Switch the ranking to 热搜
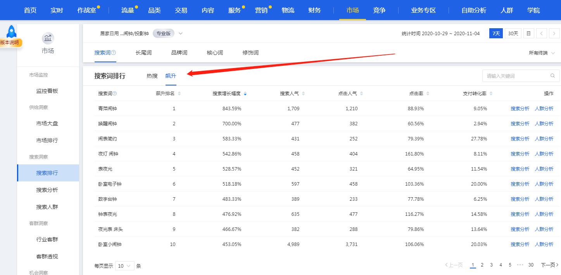The height and width of the screenshot is (275, 561). (x=152, y=76)
